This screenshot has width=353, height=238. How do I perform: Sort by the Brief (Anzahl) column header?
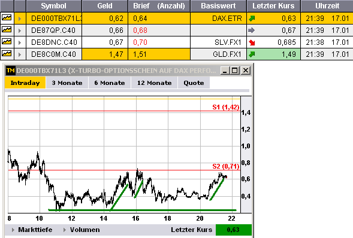click(159, 6)
